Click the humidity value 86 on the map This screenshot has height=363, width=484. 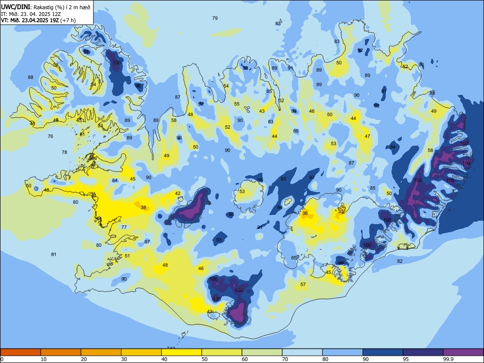296,131
